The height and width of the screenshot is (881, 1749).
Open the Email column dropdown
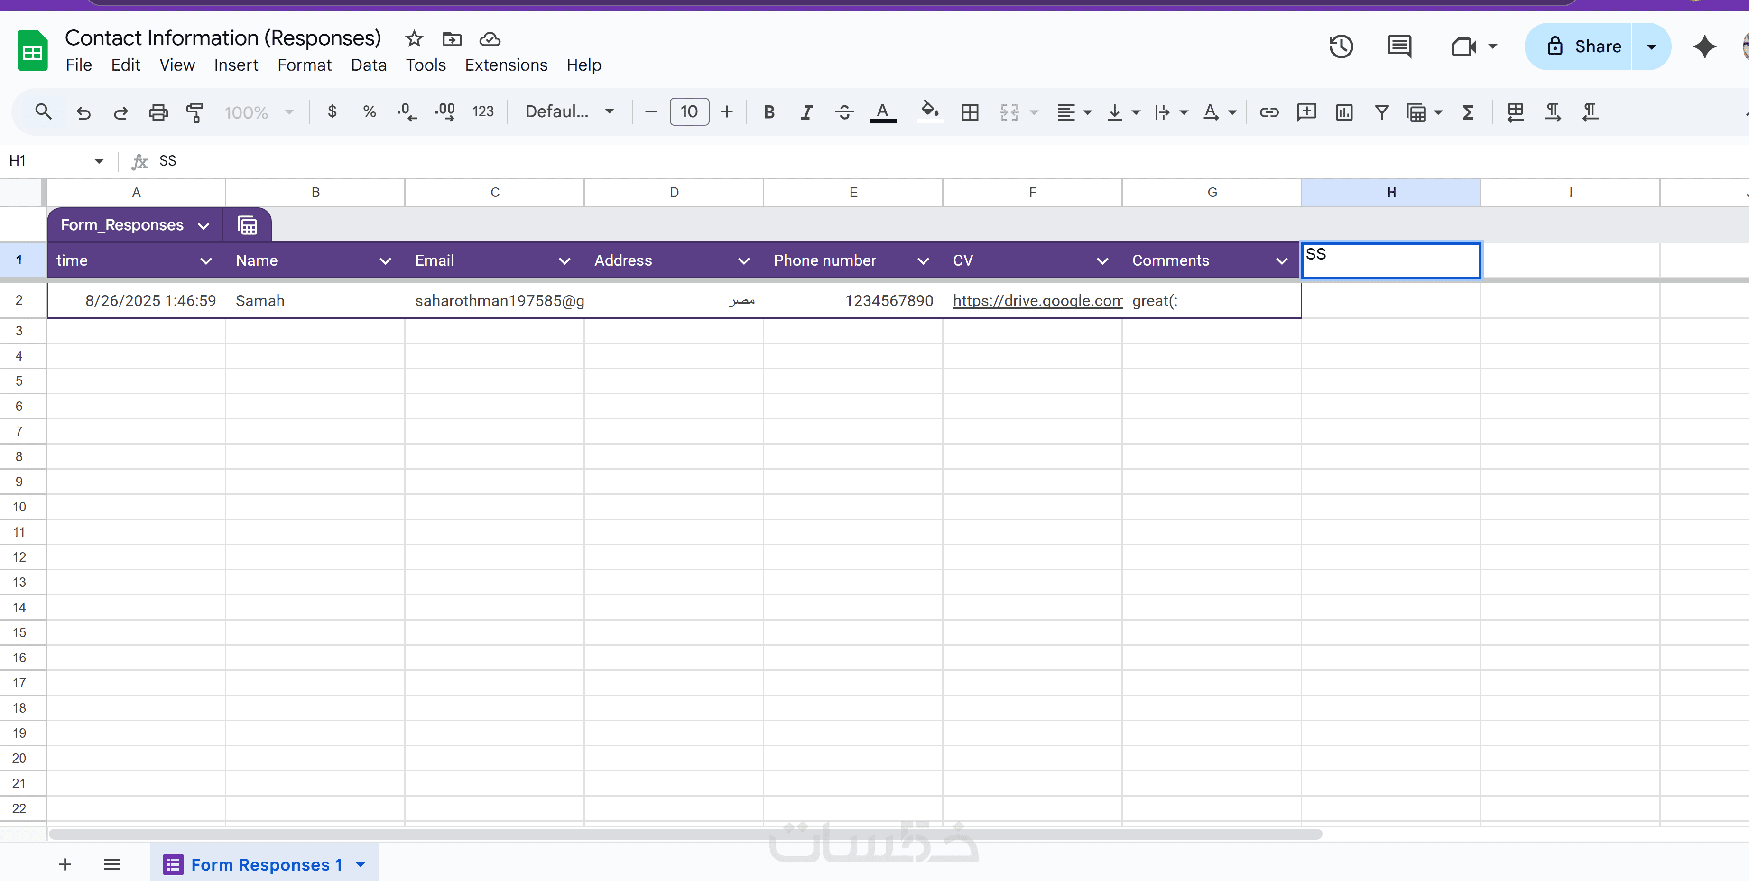(564, 261)
